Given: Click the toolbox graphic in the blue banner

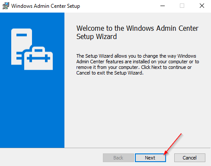Looking at the screenshot, I should pyautogui.click(x=38, y=58).
